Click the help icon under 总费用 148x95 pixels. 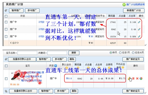(x=109, y=68)
